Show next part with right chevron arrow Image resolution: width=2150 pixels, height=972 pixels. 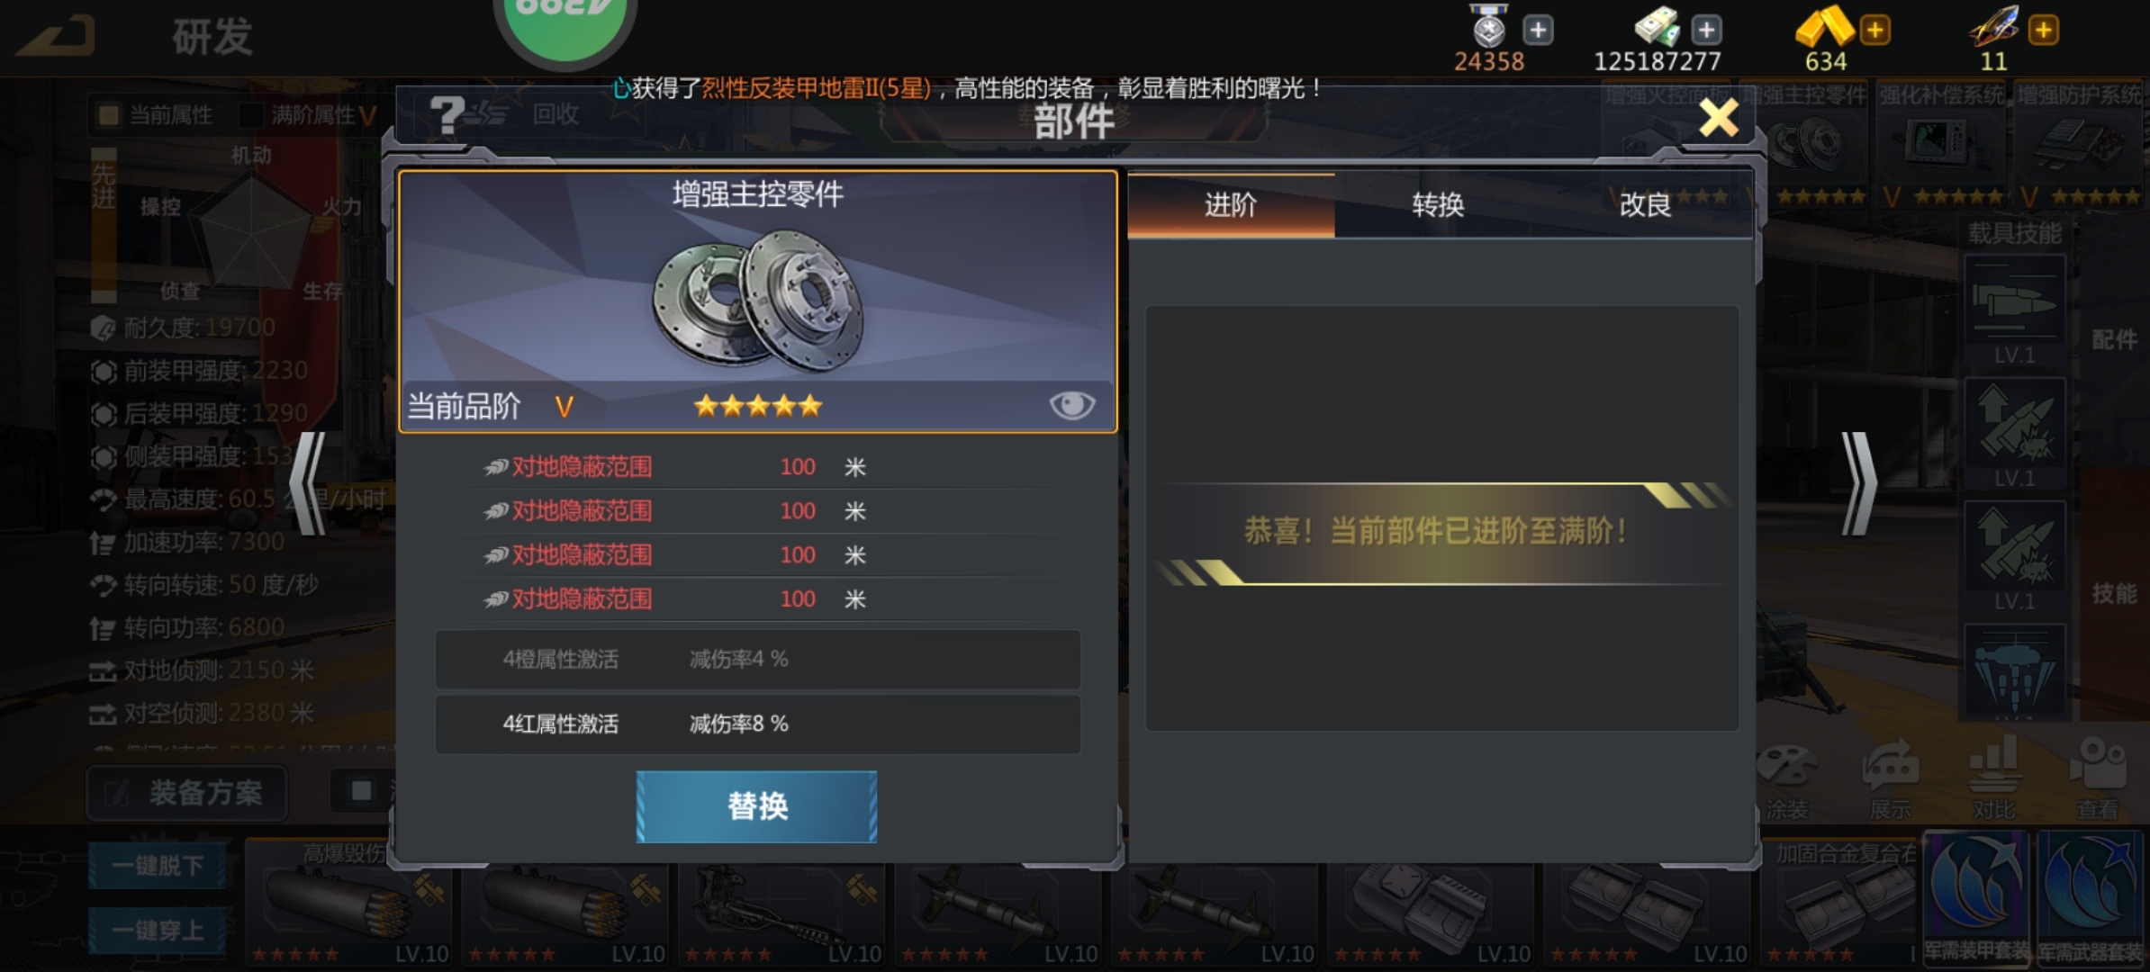[1858, 484]
